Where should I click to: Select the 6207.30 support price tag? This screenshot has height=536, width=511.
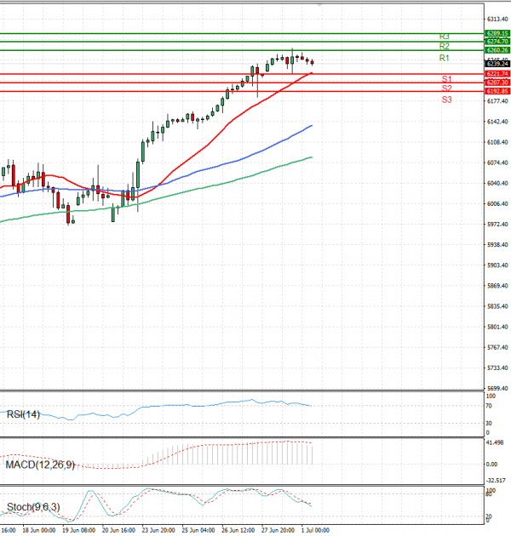(497, 83)
